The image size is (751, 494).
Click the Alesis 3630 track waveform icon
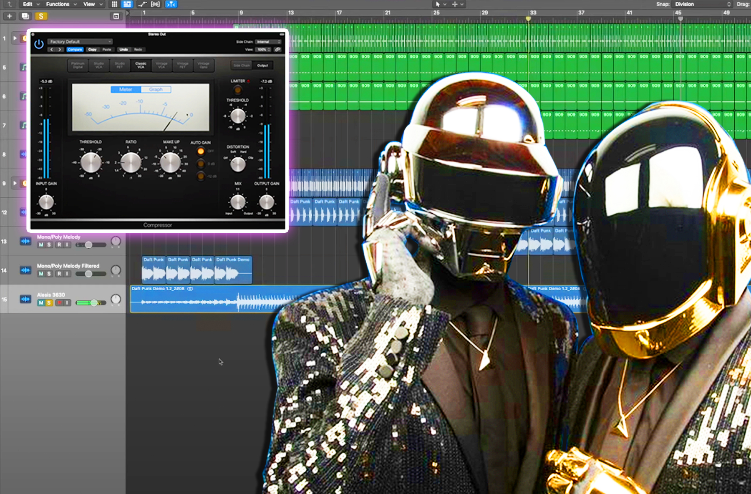[25, 299]
